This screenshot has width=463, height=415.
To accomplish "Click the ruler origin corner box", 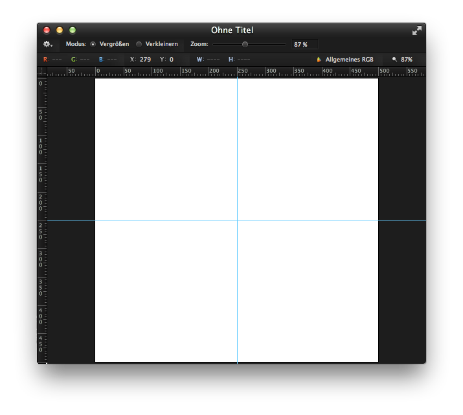I will click(42, 71).
